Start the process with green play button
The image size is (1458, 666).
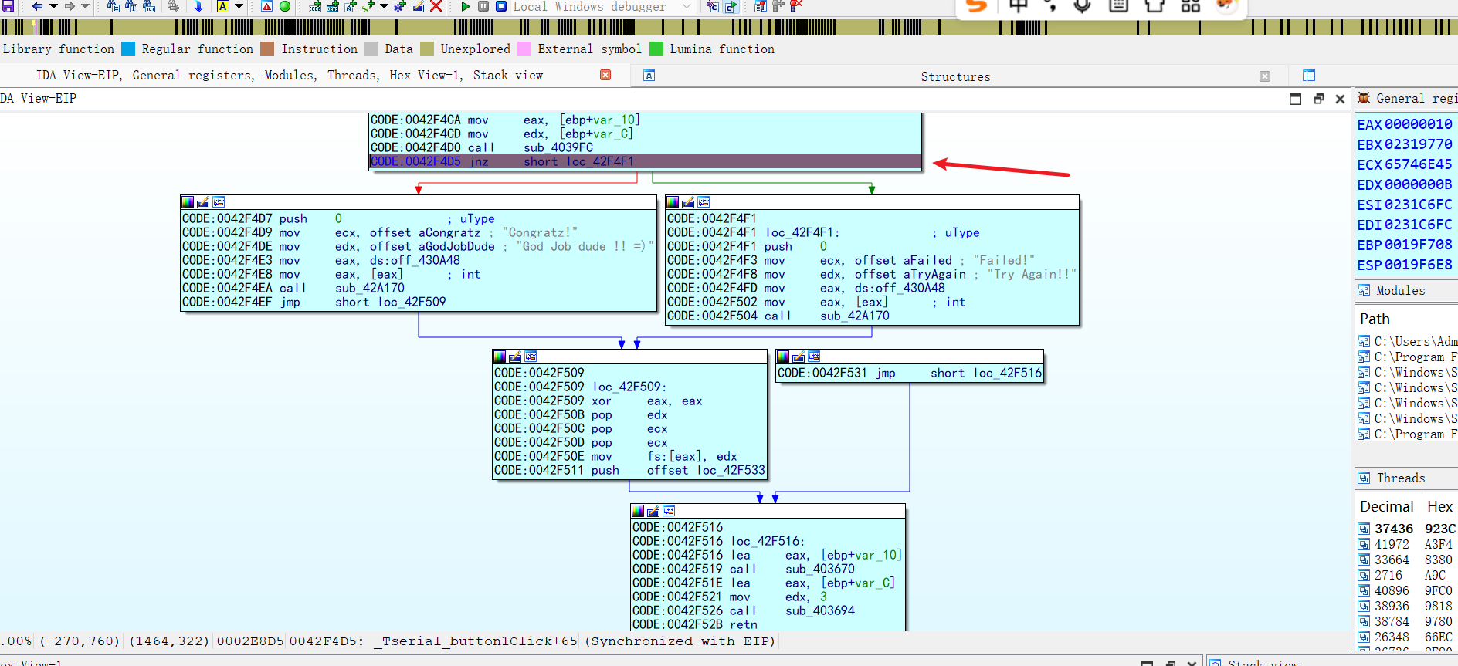(x=466, y=6)
